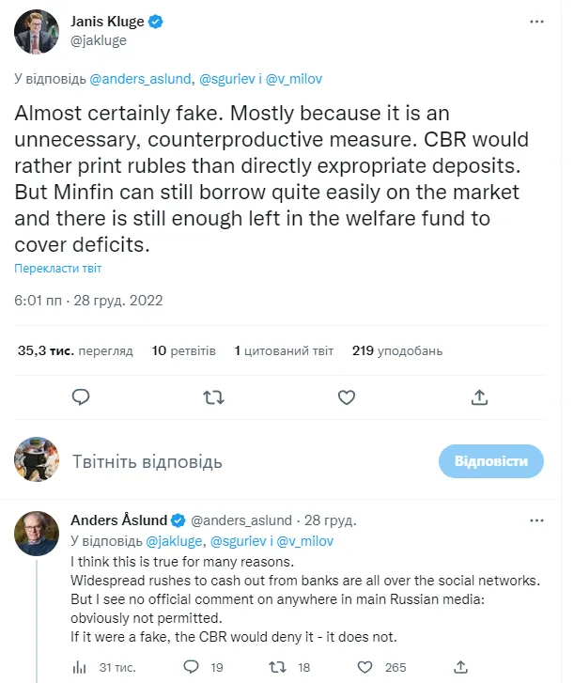Click the blue Відповісти reply button
The width and height of the screenshot is (574, 683).
tap(491, 461)
